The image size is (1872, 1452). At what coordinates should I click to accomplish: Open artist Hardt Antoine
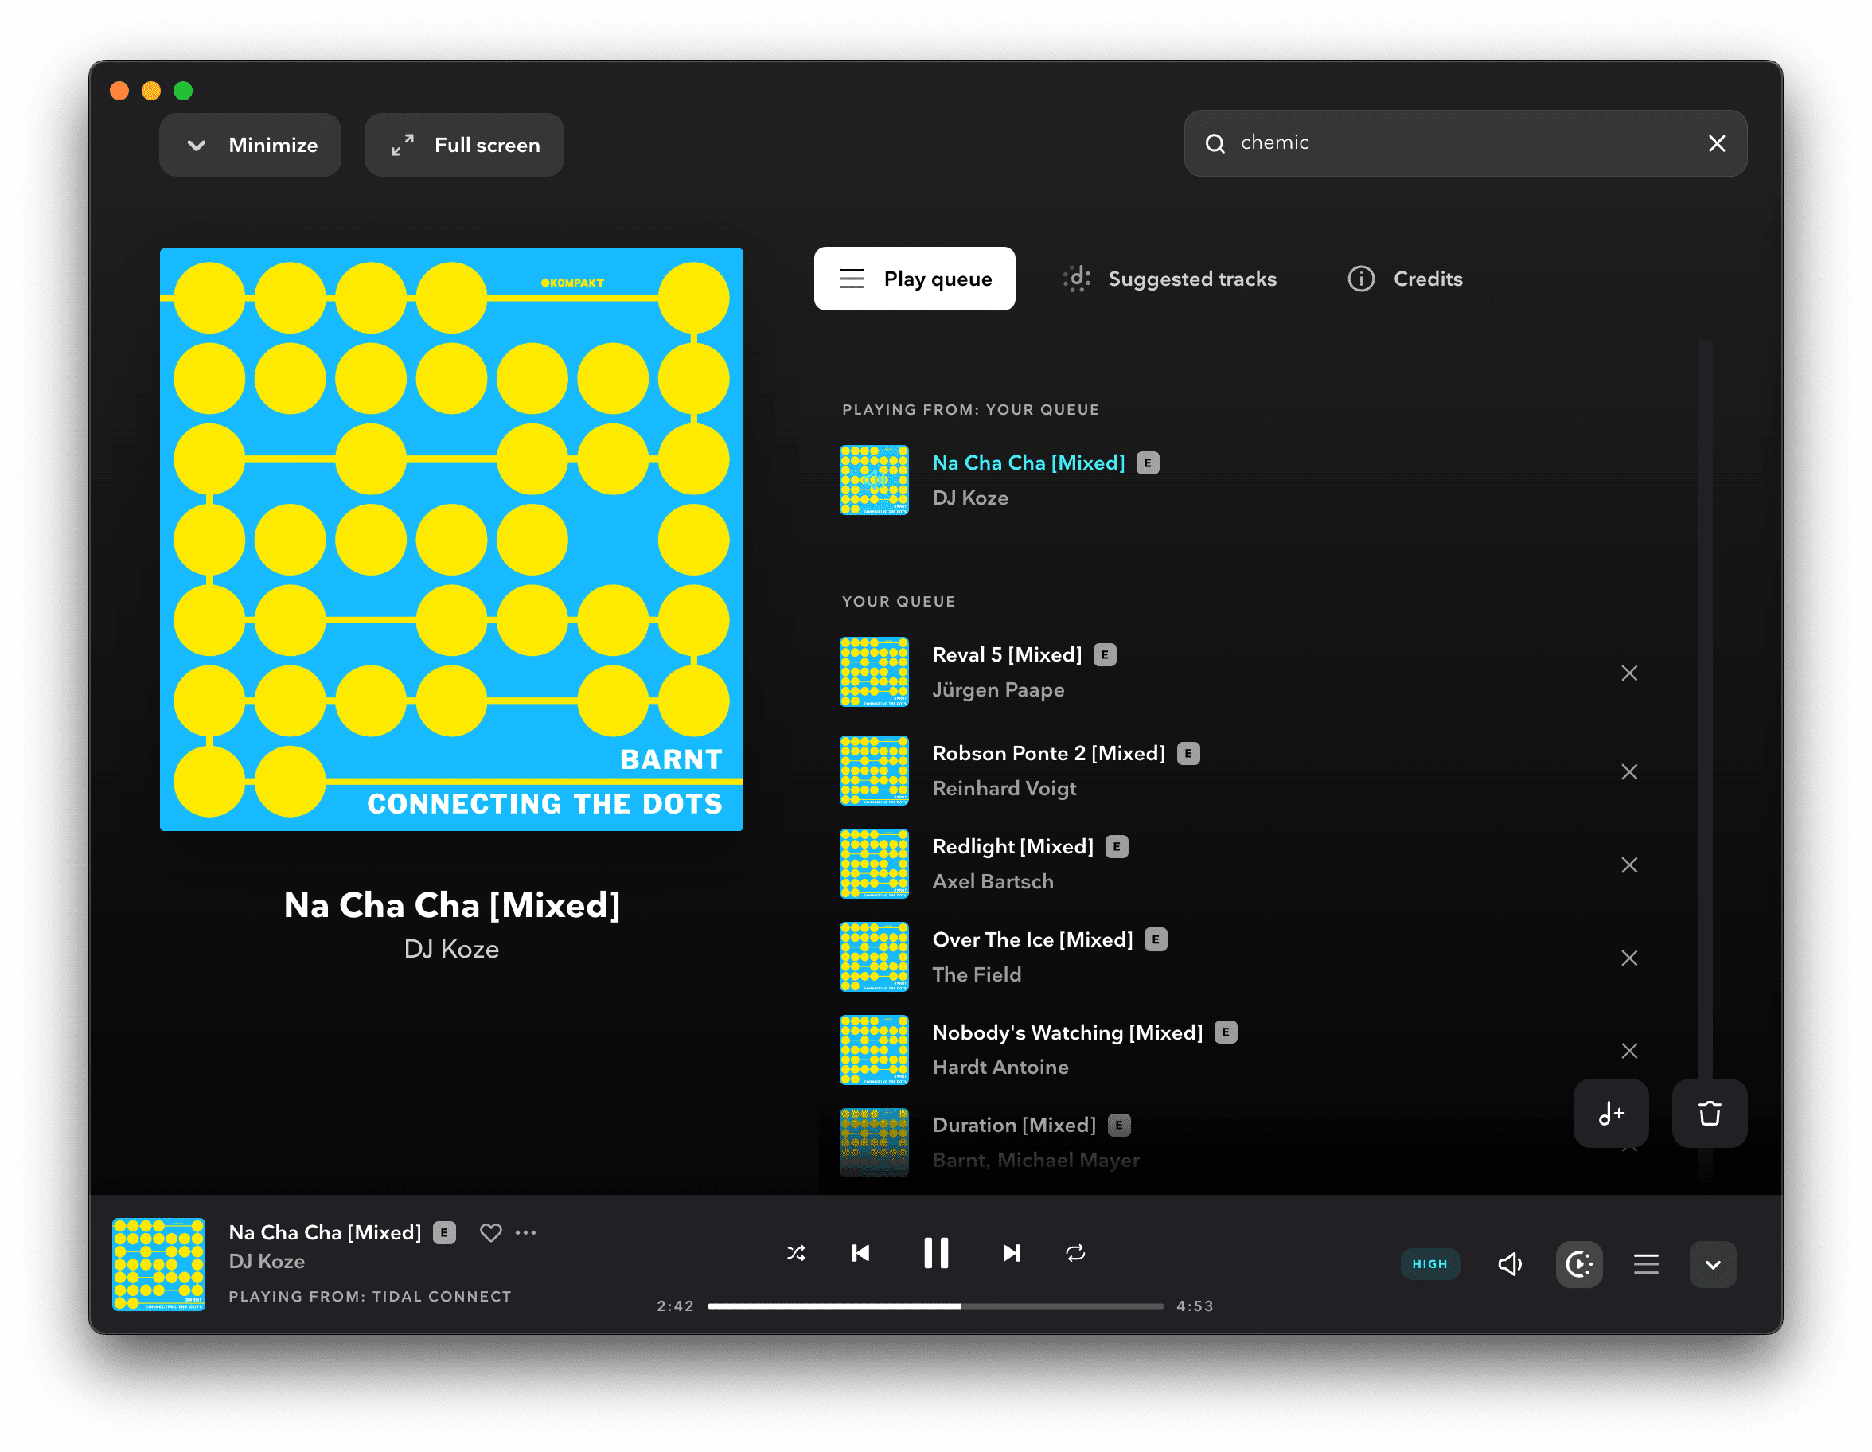click(x=1000, y=1068)
